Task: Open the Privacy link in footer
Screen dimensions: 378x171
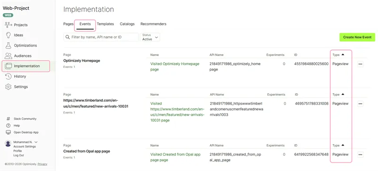Action: (42, 164)
